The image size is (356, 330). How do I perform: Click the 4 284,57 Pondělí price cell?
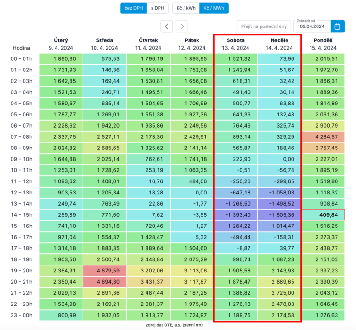323,137
